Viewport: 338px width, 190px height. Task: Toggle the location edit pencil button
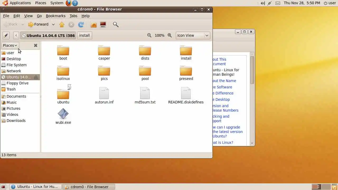pyautogui.click(x=6, y=35)
